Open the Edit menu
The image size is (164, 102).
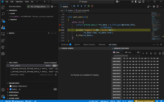12,2
